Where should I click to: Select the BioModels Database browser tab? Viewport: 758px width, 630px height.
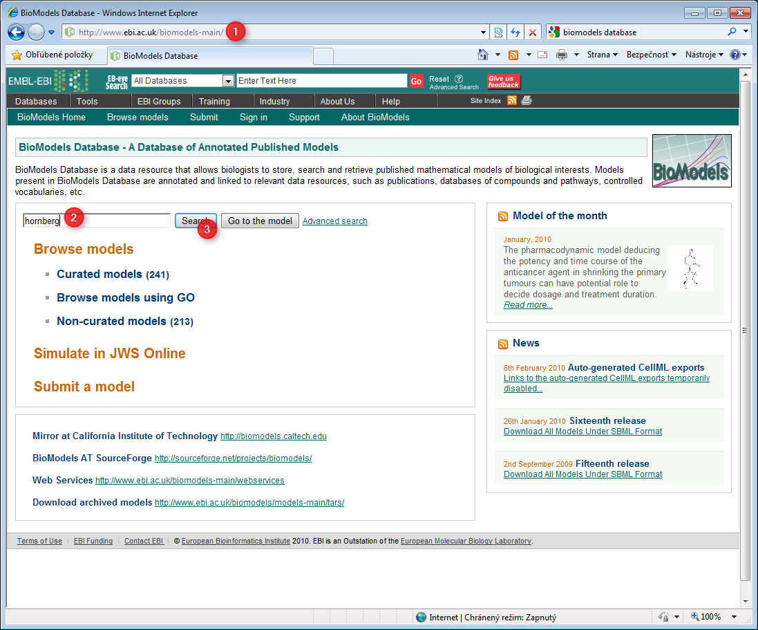coord(210,55)
